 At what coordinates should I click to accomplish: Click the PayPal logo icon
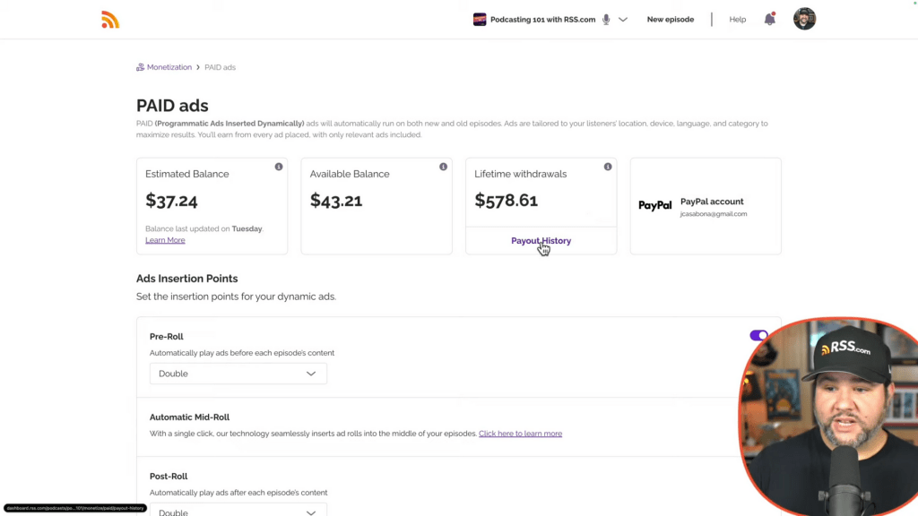(654, 205)
